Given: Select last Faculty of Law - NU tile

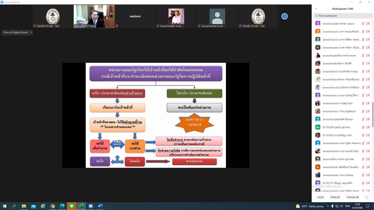Looking at the screenshot, I should tap(258, 16).
